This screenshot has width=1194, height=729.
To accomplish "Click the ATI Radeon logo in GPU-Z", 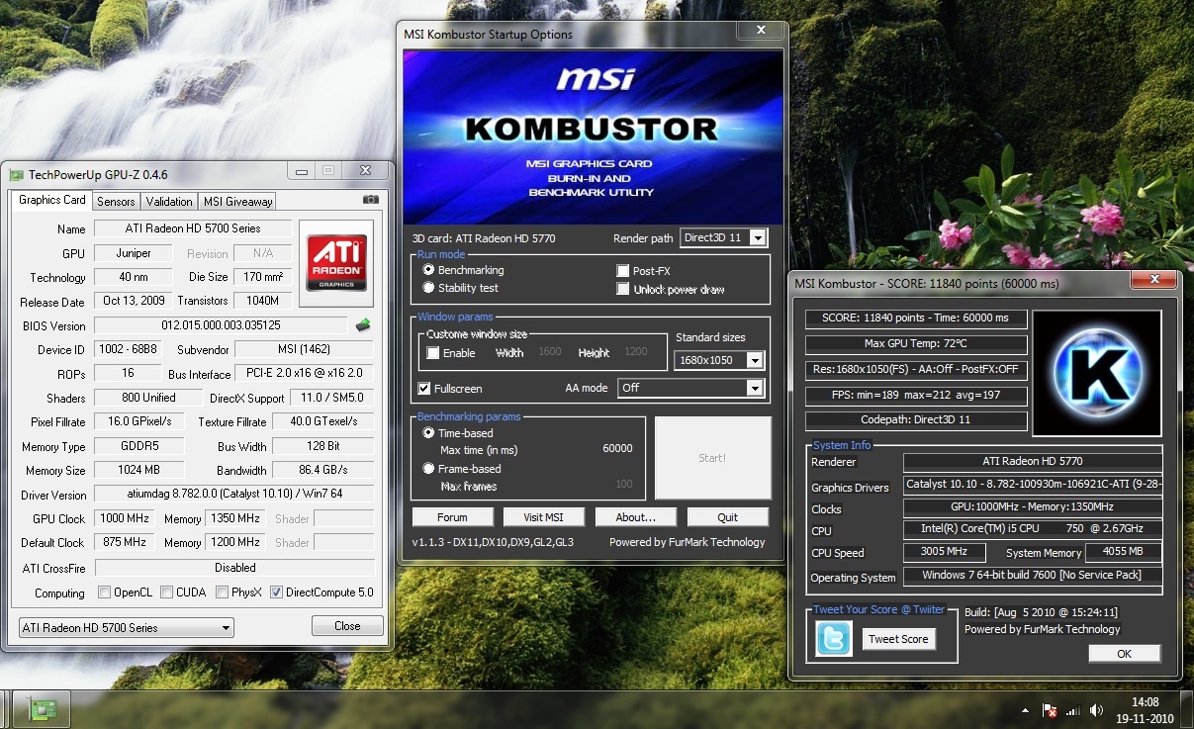I will pyautogui.click(x=336, y=263).
